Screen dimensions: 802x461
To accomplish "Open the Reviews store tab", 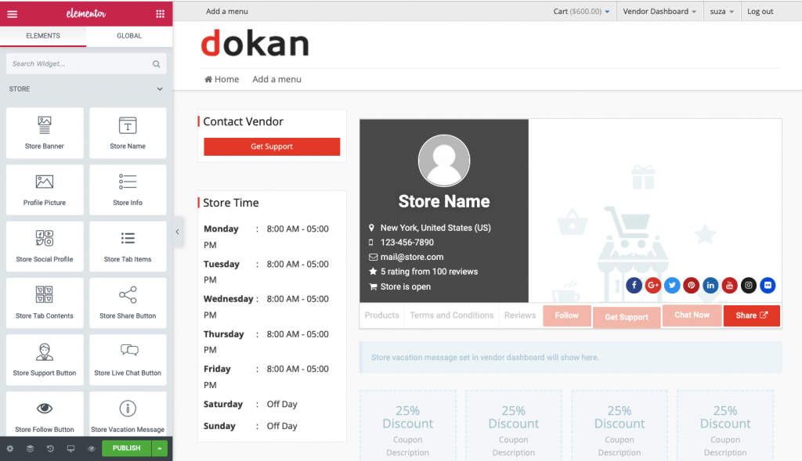I will 520,315.
